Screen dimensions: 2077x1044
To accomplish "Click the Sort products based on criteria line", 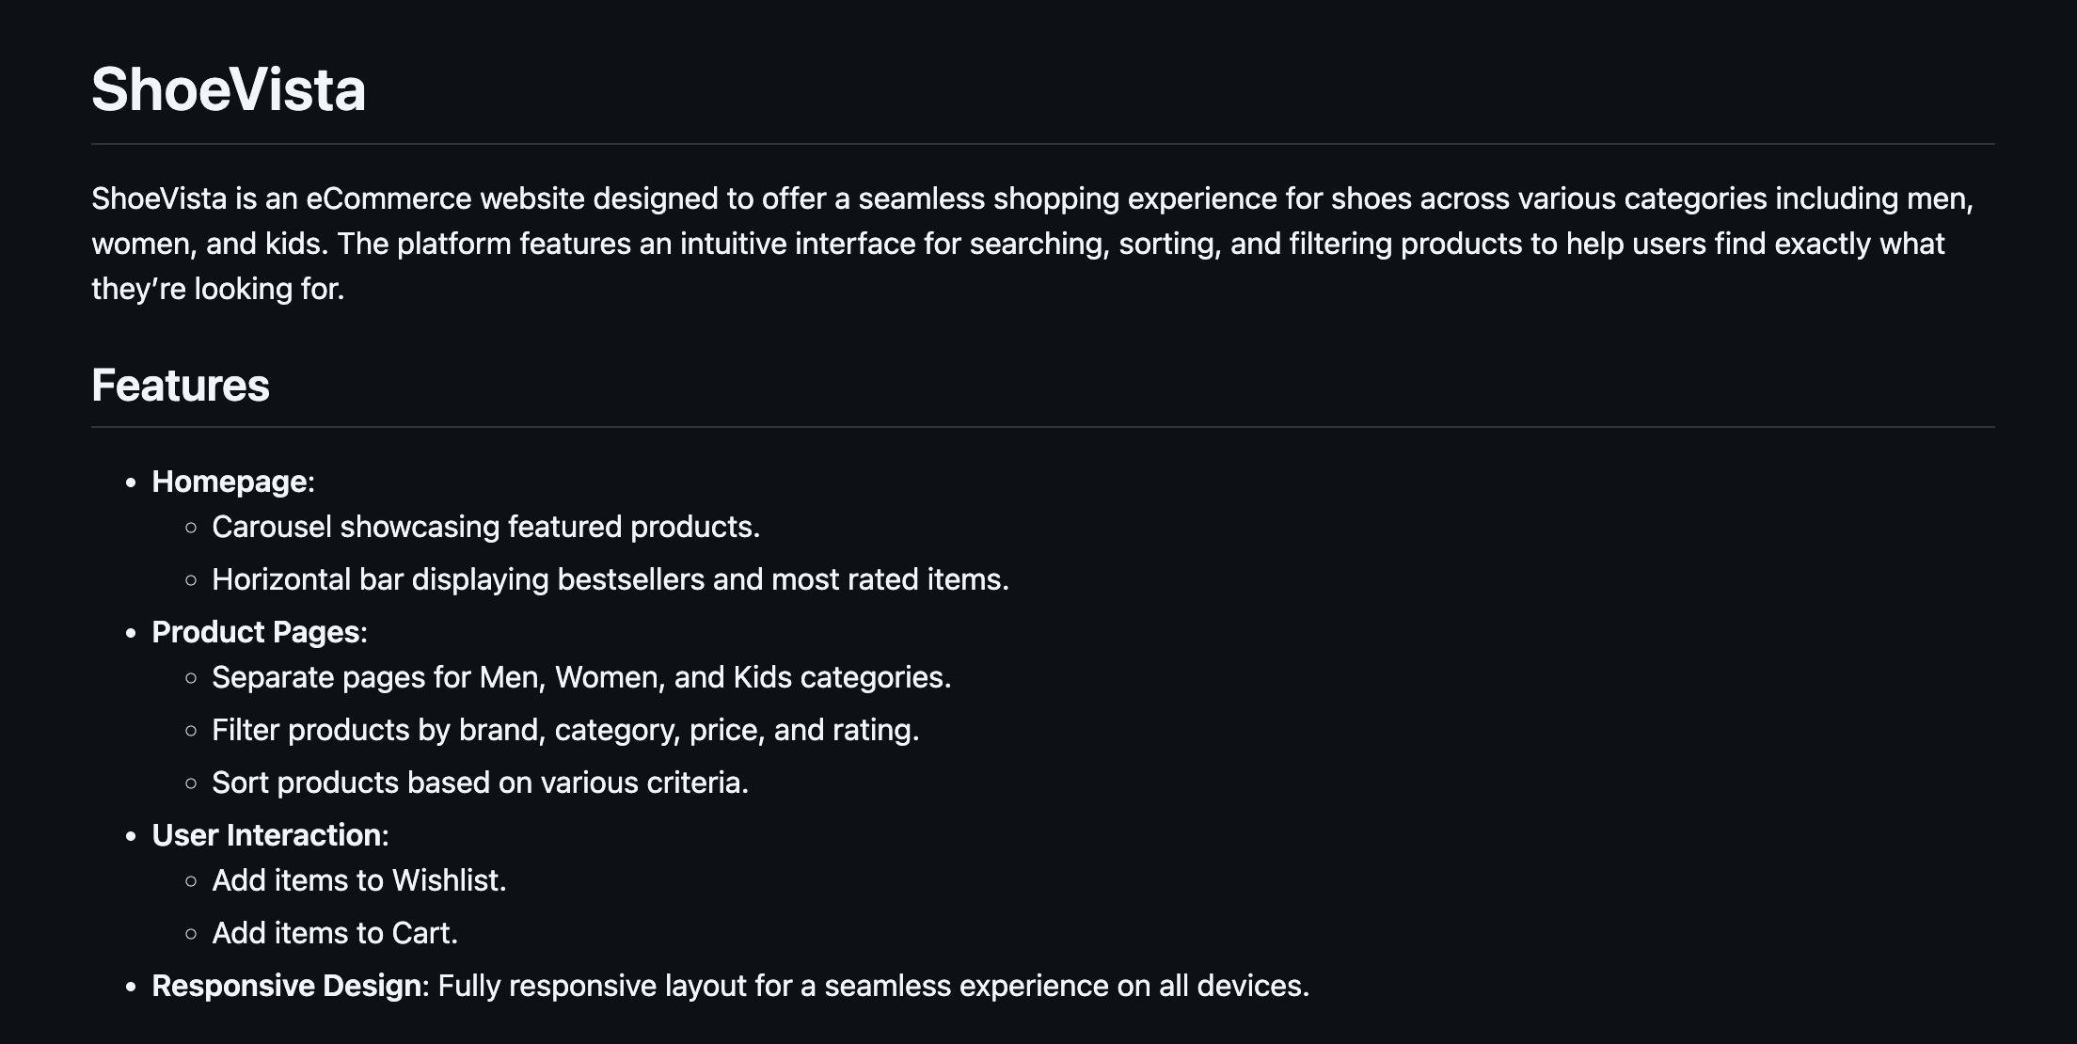I will click(x=480, y=783).
